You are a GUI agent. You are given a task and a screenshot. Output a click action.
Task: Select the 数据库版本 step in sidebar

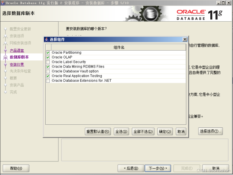pos(19,57)
